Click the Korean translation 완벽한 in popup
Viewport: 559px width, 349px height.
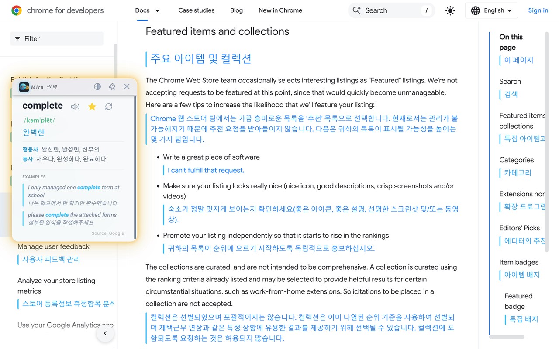coord(34,132)
